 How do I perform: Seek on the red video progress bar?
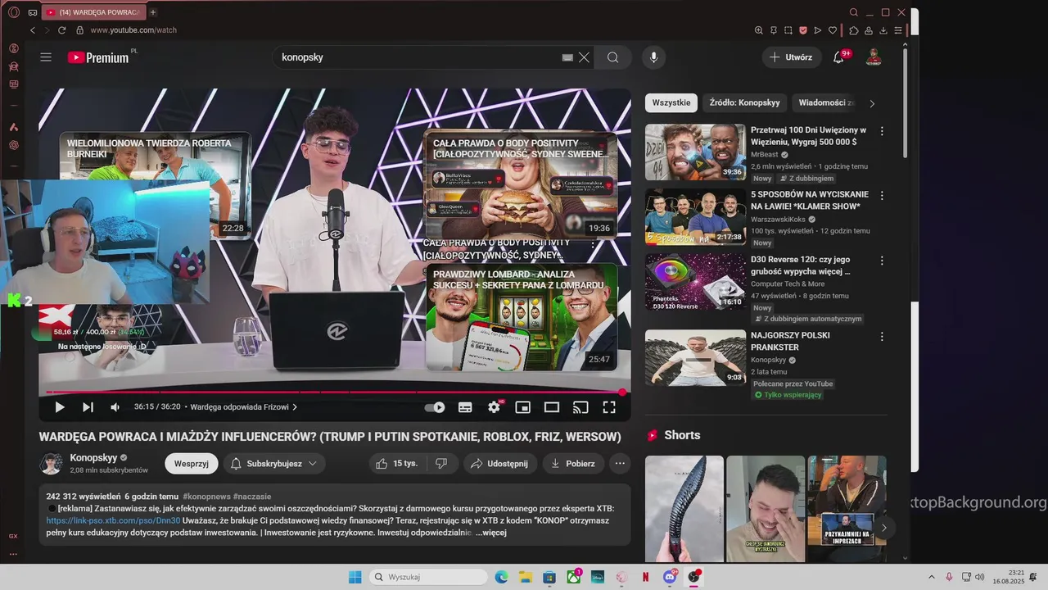click(x=335, y=393)
